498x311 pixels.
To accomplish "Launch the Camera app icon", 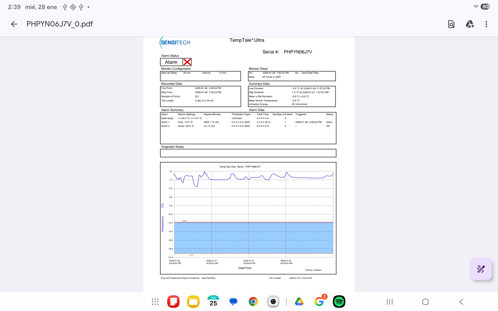I will 273,302.
